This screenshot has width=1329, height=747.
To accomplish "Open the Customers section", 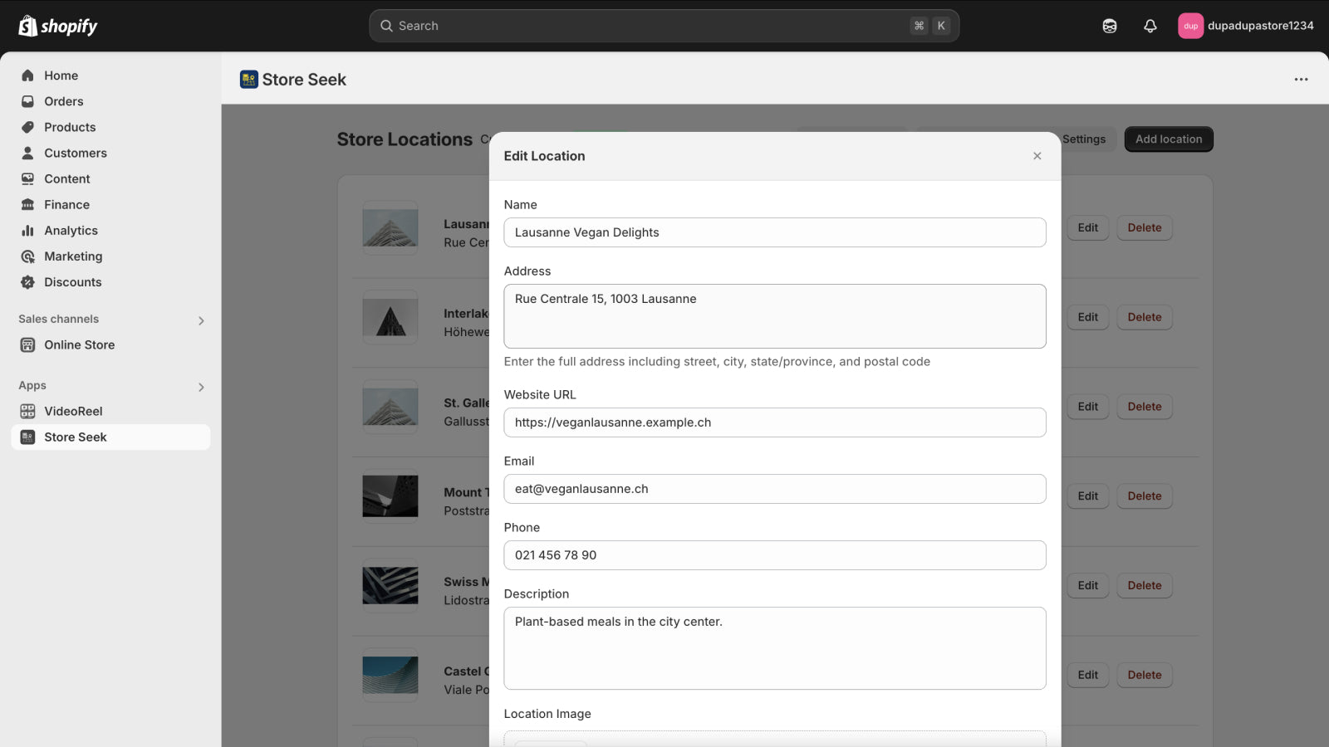I will click(76, 153).
